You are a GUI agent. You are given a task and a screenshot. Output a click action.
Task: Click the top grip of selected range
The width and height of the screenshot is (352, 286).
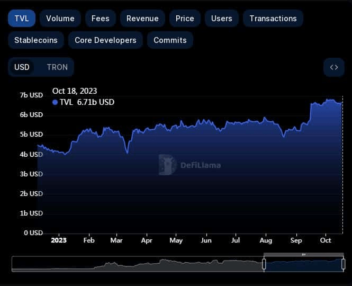coord(303,255)
